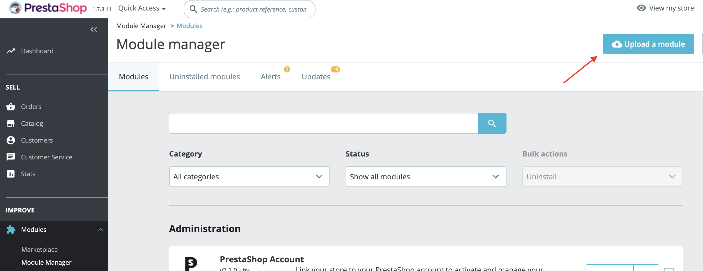Switch to the Uninstalled modules tab
703x271 pixels.
click(x=205, y=77)
